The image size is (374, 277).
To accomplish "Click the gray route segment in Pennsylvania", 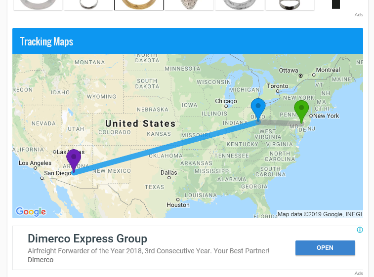I will click(x=279, y=122).
